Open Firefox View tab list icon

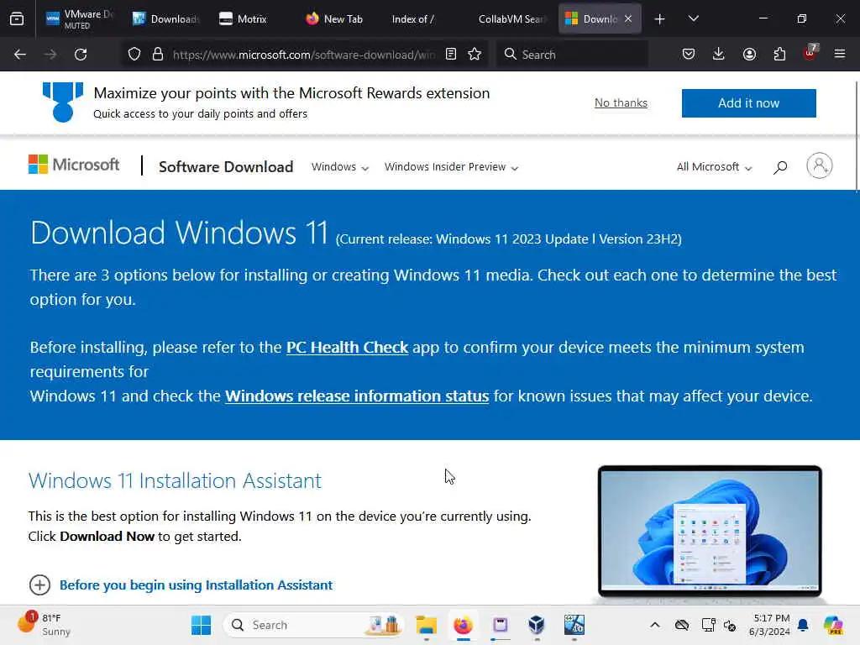tap(17, 18)
